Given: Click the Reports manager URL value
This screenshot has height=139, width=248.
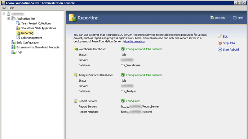Looking at the screenshot, I should [x=137, y=112].
